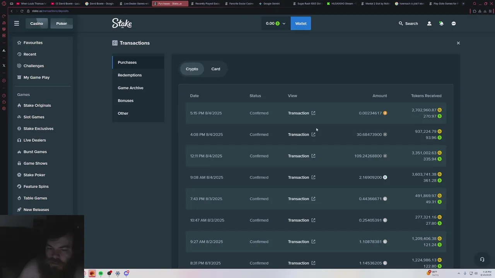Expand the 0.00 balance currency dropdown
The width and height of the screenshot is (495, 278).
click(x=275, y=24)
